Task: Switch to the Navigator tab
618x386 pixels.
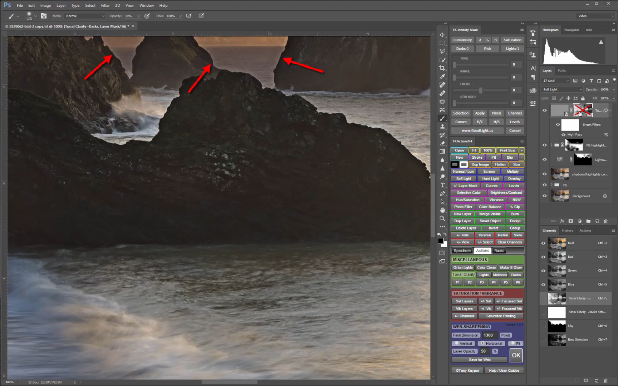Action: click(x=572, y=30)
